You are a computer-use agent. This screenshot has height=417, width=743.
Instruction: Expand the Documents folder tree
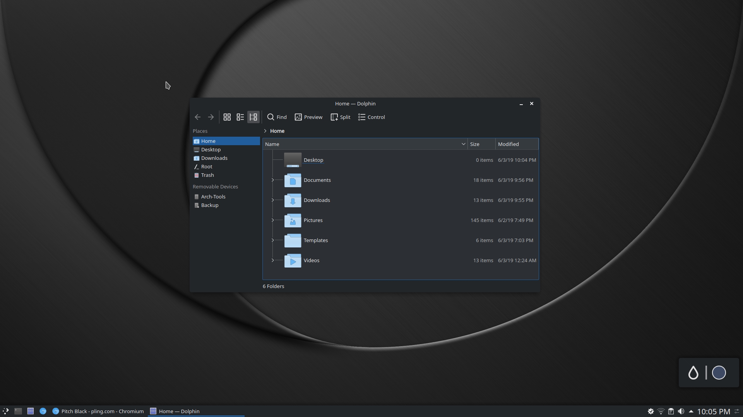coord(273,180)
